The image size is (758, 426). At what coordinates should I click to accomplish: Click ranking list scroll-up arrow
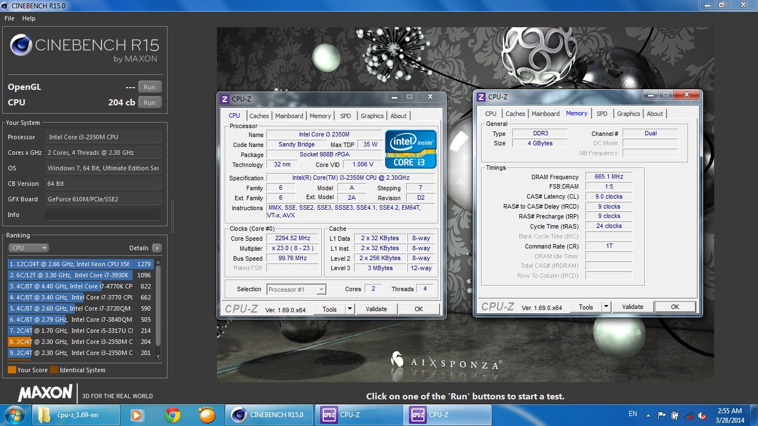(158, 263)
